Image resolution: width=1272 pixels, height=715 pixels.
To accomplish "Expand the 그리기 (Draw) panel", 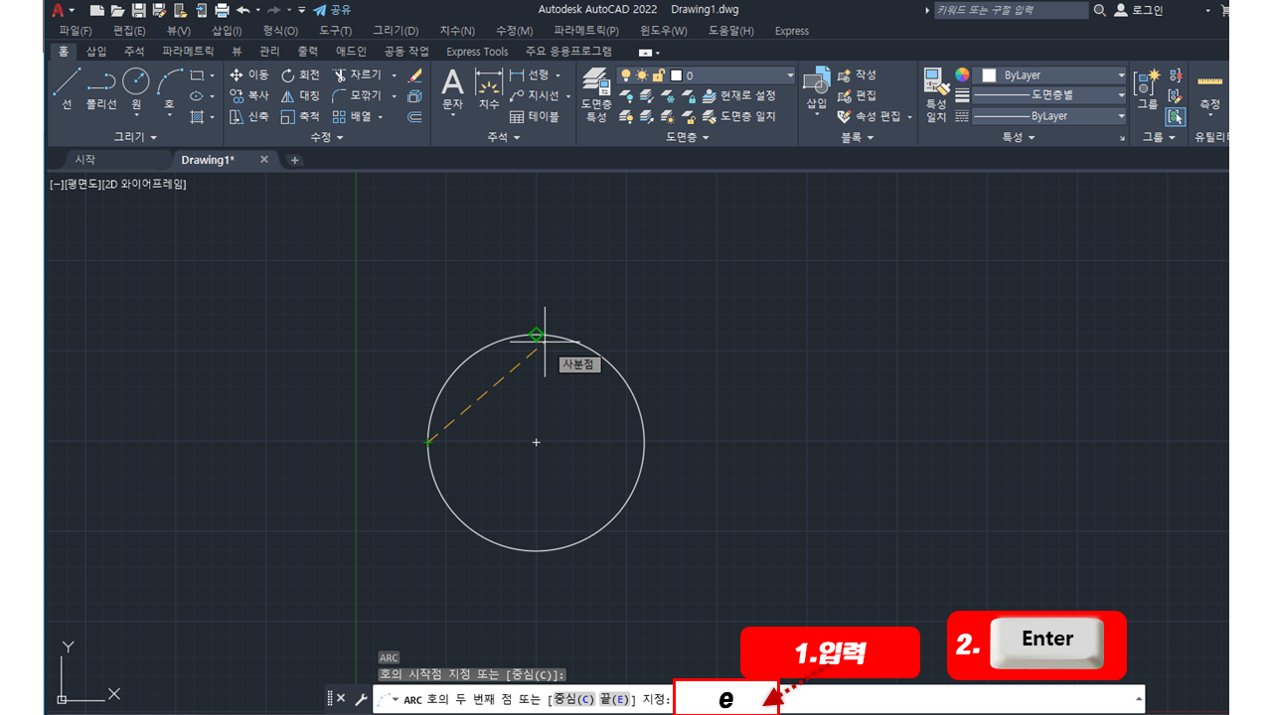I will [136, 137].
